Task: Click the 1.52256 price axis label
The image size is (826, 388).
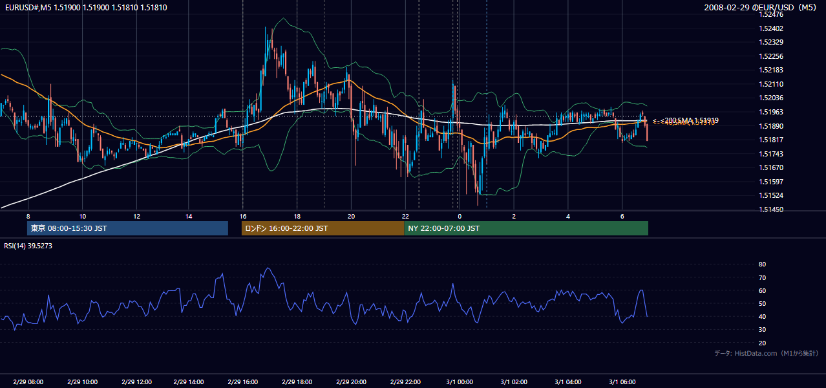Action: [771, 56]
